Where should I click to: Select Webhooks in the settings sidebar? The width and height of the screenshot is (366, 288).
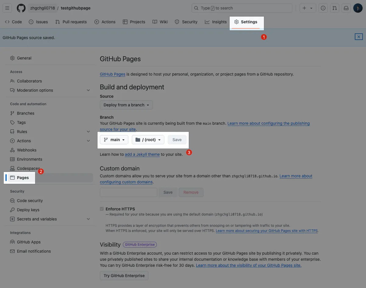[27, 150]
